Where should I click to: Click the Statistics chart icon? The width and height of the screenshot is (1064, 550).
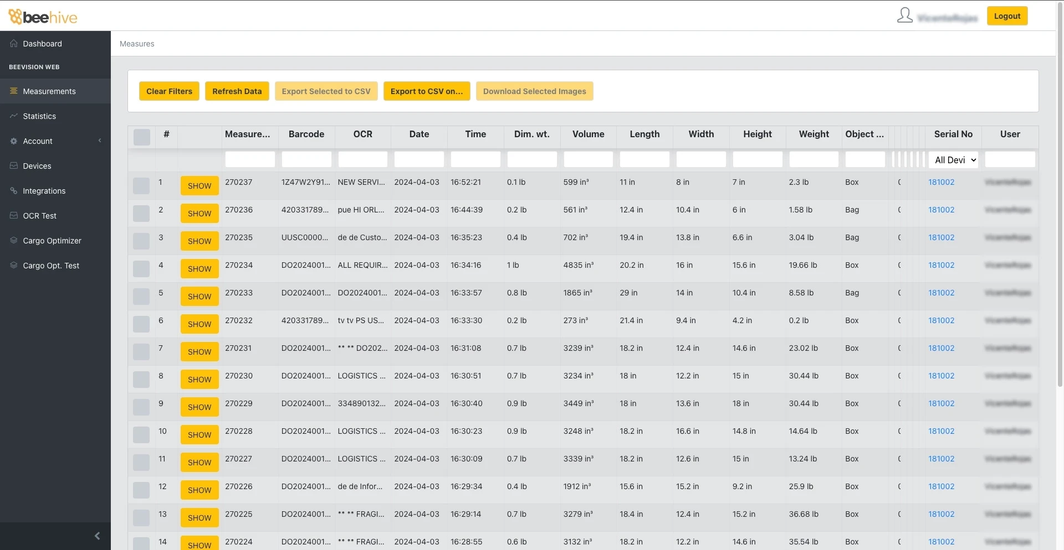click(x=14, y=116)
